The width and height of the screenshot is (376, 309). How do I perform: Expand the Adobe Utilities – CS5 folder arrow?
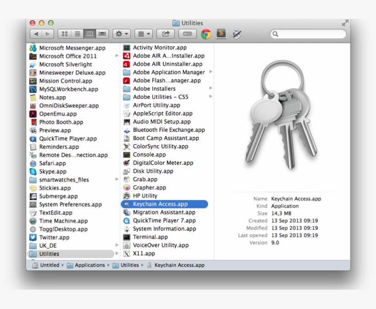coord(211,96)
